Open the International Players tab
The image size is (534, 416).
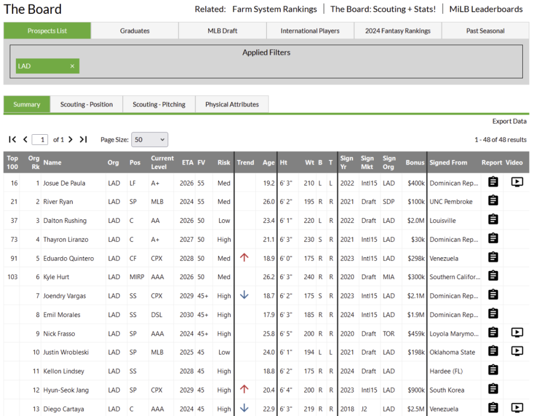coord(310,31)
